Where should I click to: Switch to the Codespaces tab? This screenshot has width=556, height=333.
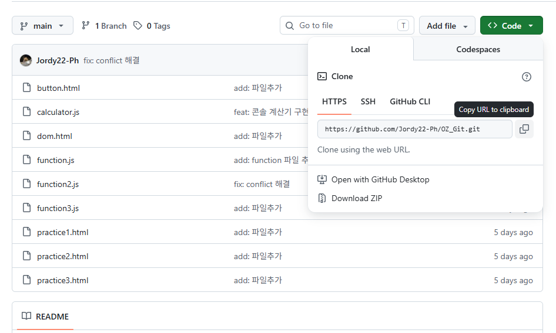[x=478, y=49]
